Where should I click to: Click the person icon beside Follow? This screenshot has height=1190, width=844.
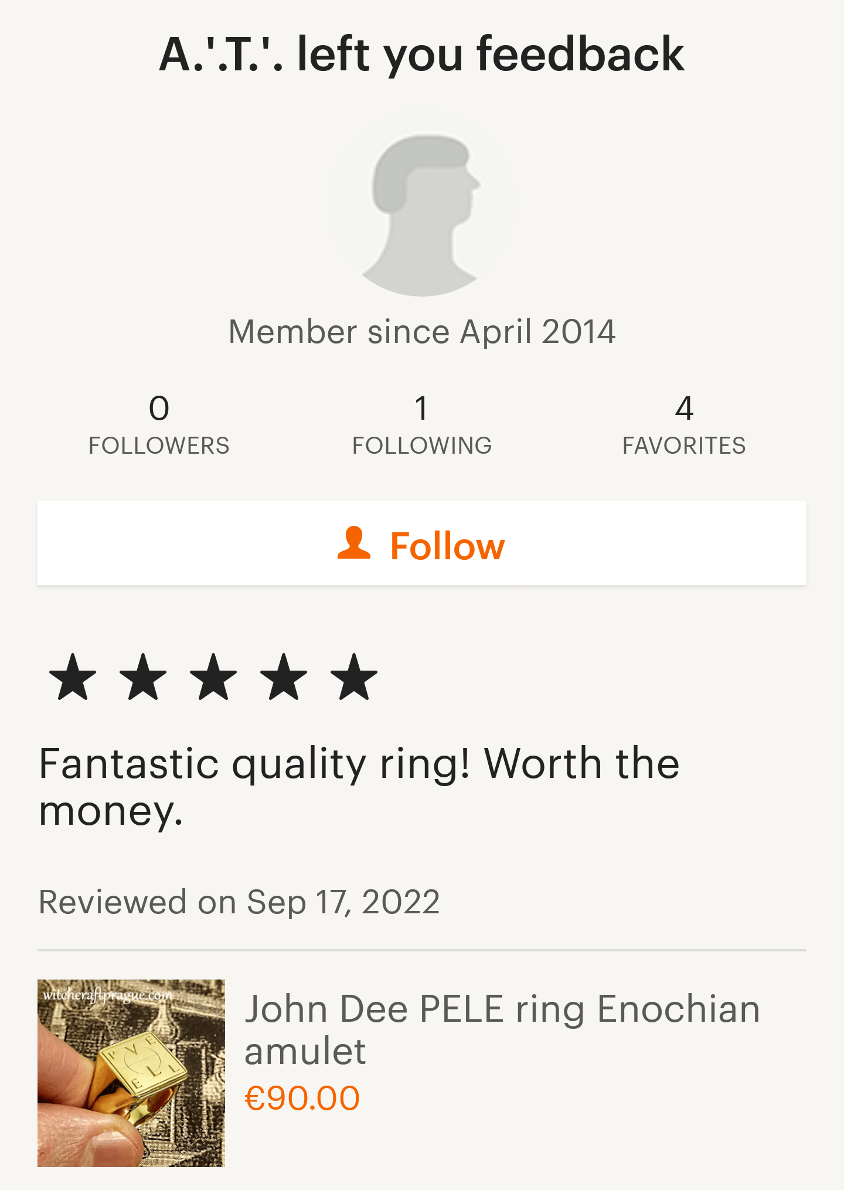[x=354, y=543]
